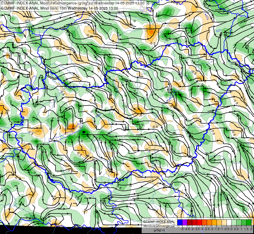Select the purple legend swatch
The height and width of the screenshot is (234, 254).
185,223
